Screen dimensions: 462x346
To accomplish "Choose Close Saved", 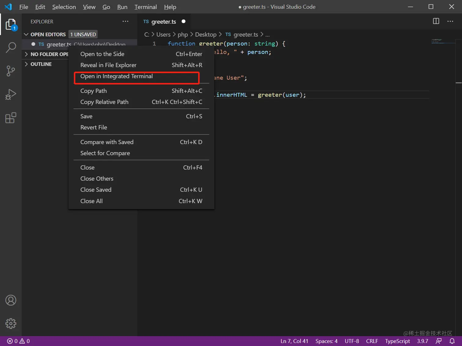I will click(141, 190).
